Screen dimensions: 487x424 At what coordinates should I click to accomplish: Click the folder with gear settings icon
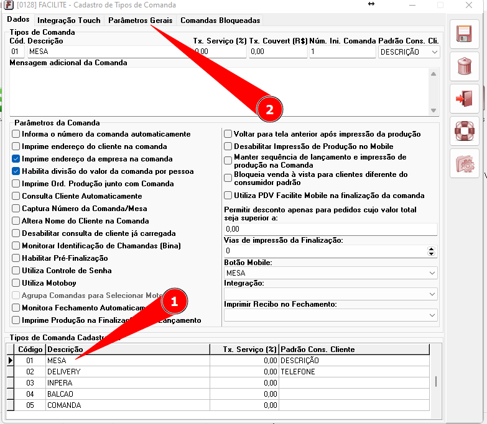(465, 163)
